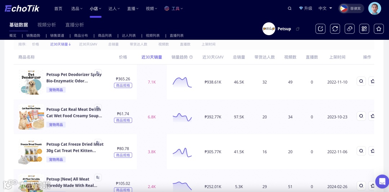Click the search icon for Freeze Dried Meat row
This screenshot has width=389, height=192.
tap(361, 151)
